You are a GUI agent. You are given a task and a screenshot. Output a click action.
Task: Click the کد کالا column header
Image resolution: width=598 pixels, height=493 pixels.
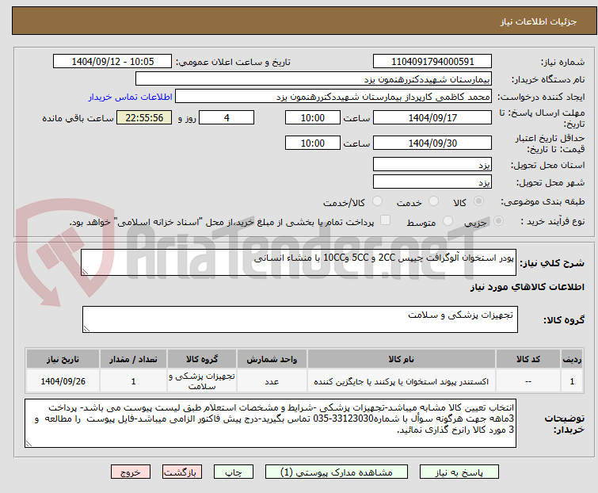[x=528, y=359]
